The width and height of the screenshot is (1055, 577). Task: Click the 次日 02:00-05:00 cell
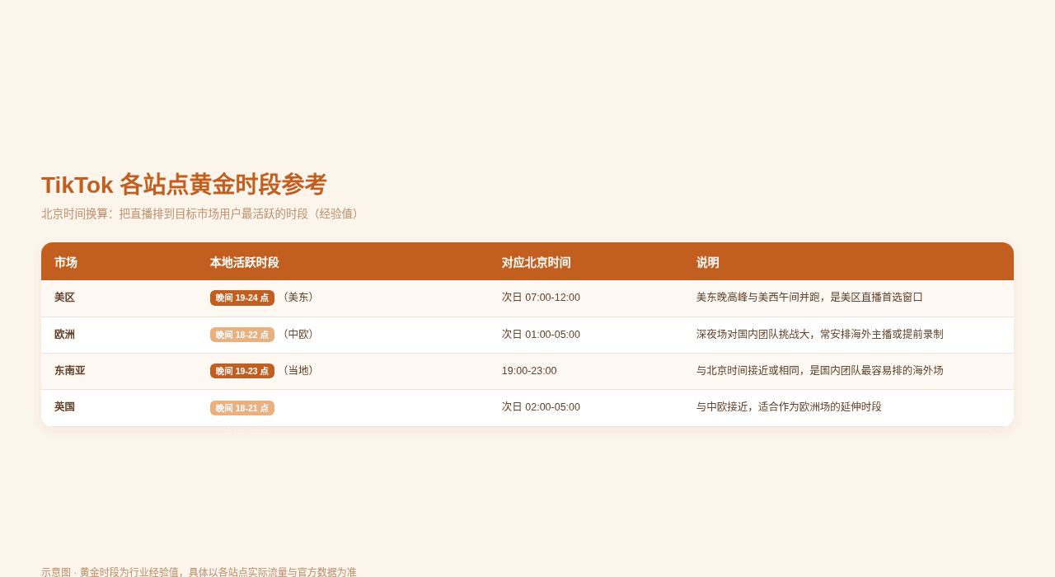click(x=541, y=407)
